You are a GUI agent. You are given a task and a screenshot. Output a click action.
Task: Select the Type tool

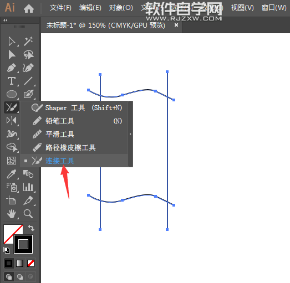(12, 81)
